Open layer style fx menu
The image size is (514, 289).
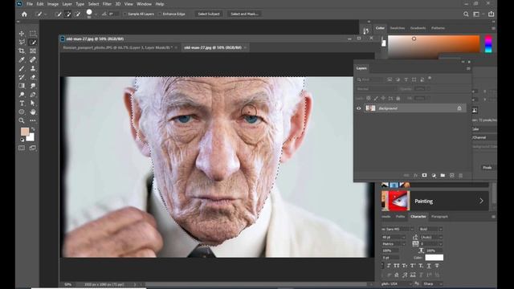coord(415,176)
